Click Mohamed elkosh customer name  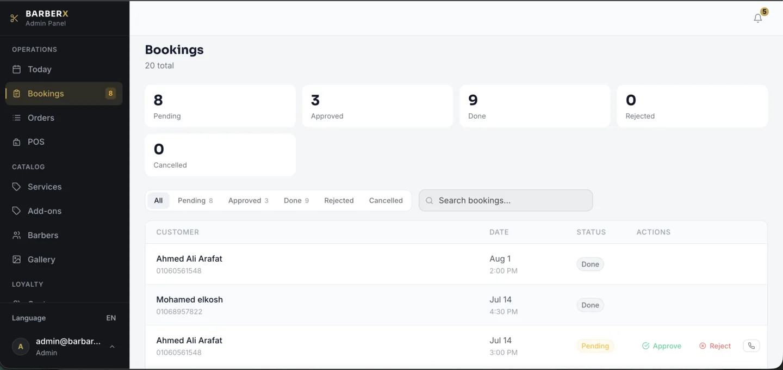coord(189,299)
